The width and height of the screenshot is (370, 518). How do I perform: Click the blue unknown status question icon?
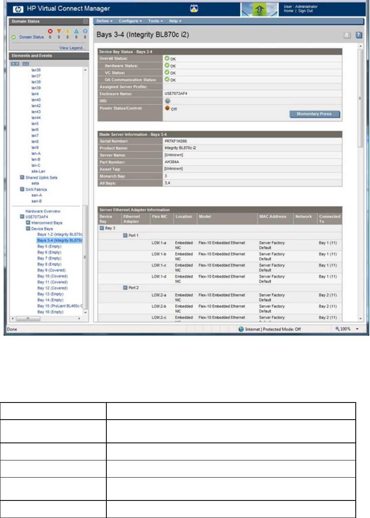coord(85,31)
